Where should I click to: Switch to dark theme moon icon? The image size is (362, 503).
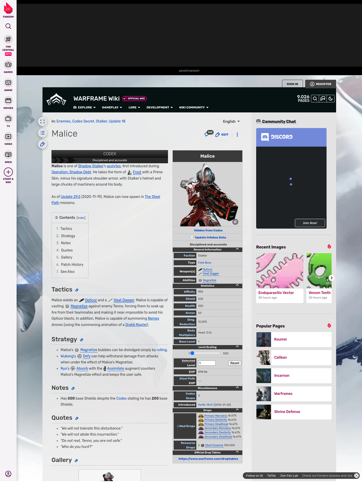(x=331, y=99)
